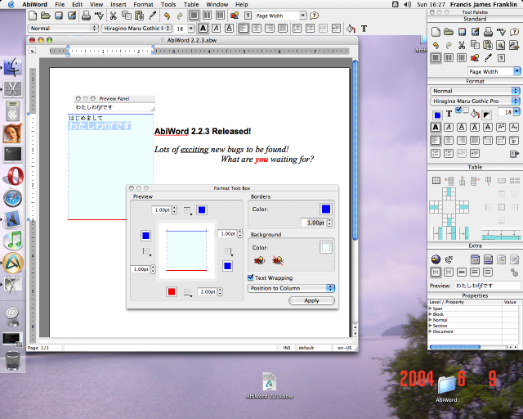Click the Paste clipboard icon in main toolbar
The height and width of the screenshot is (419, 523).
tap(140, 16)
